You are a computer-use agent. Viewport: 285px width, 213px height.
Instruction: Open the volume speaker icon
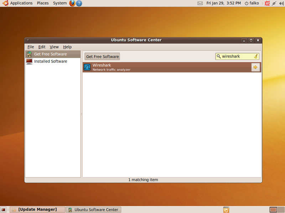click(281, 3)
